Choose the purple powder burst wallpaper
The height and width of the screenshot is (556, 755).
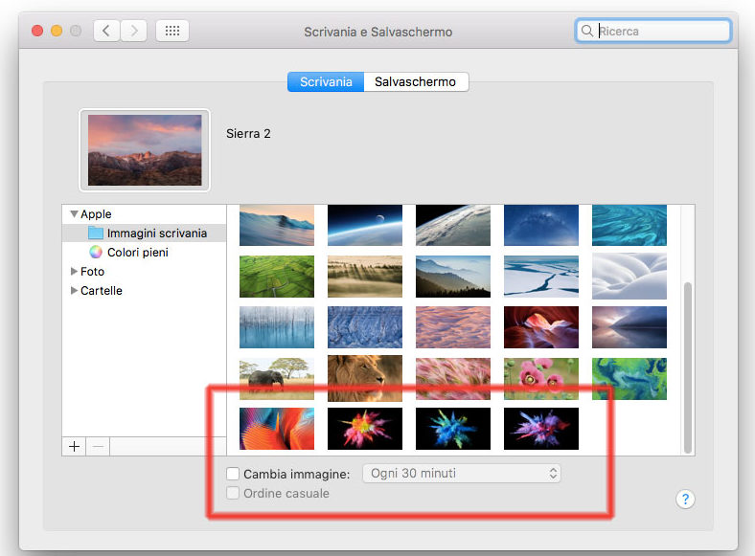[x=541, y=429]
